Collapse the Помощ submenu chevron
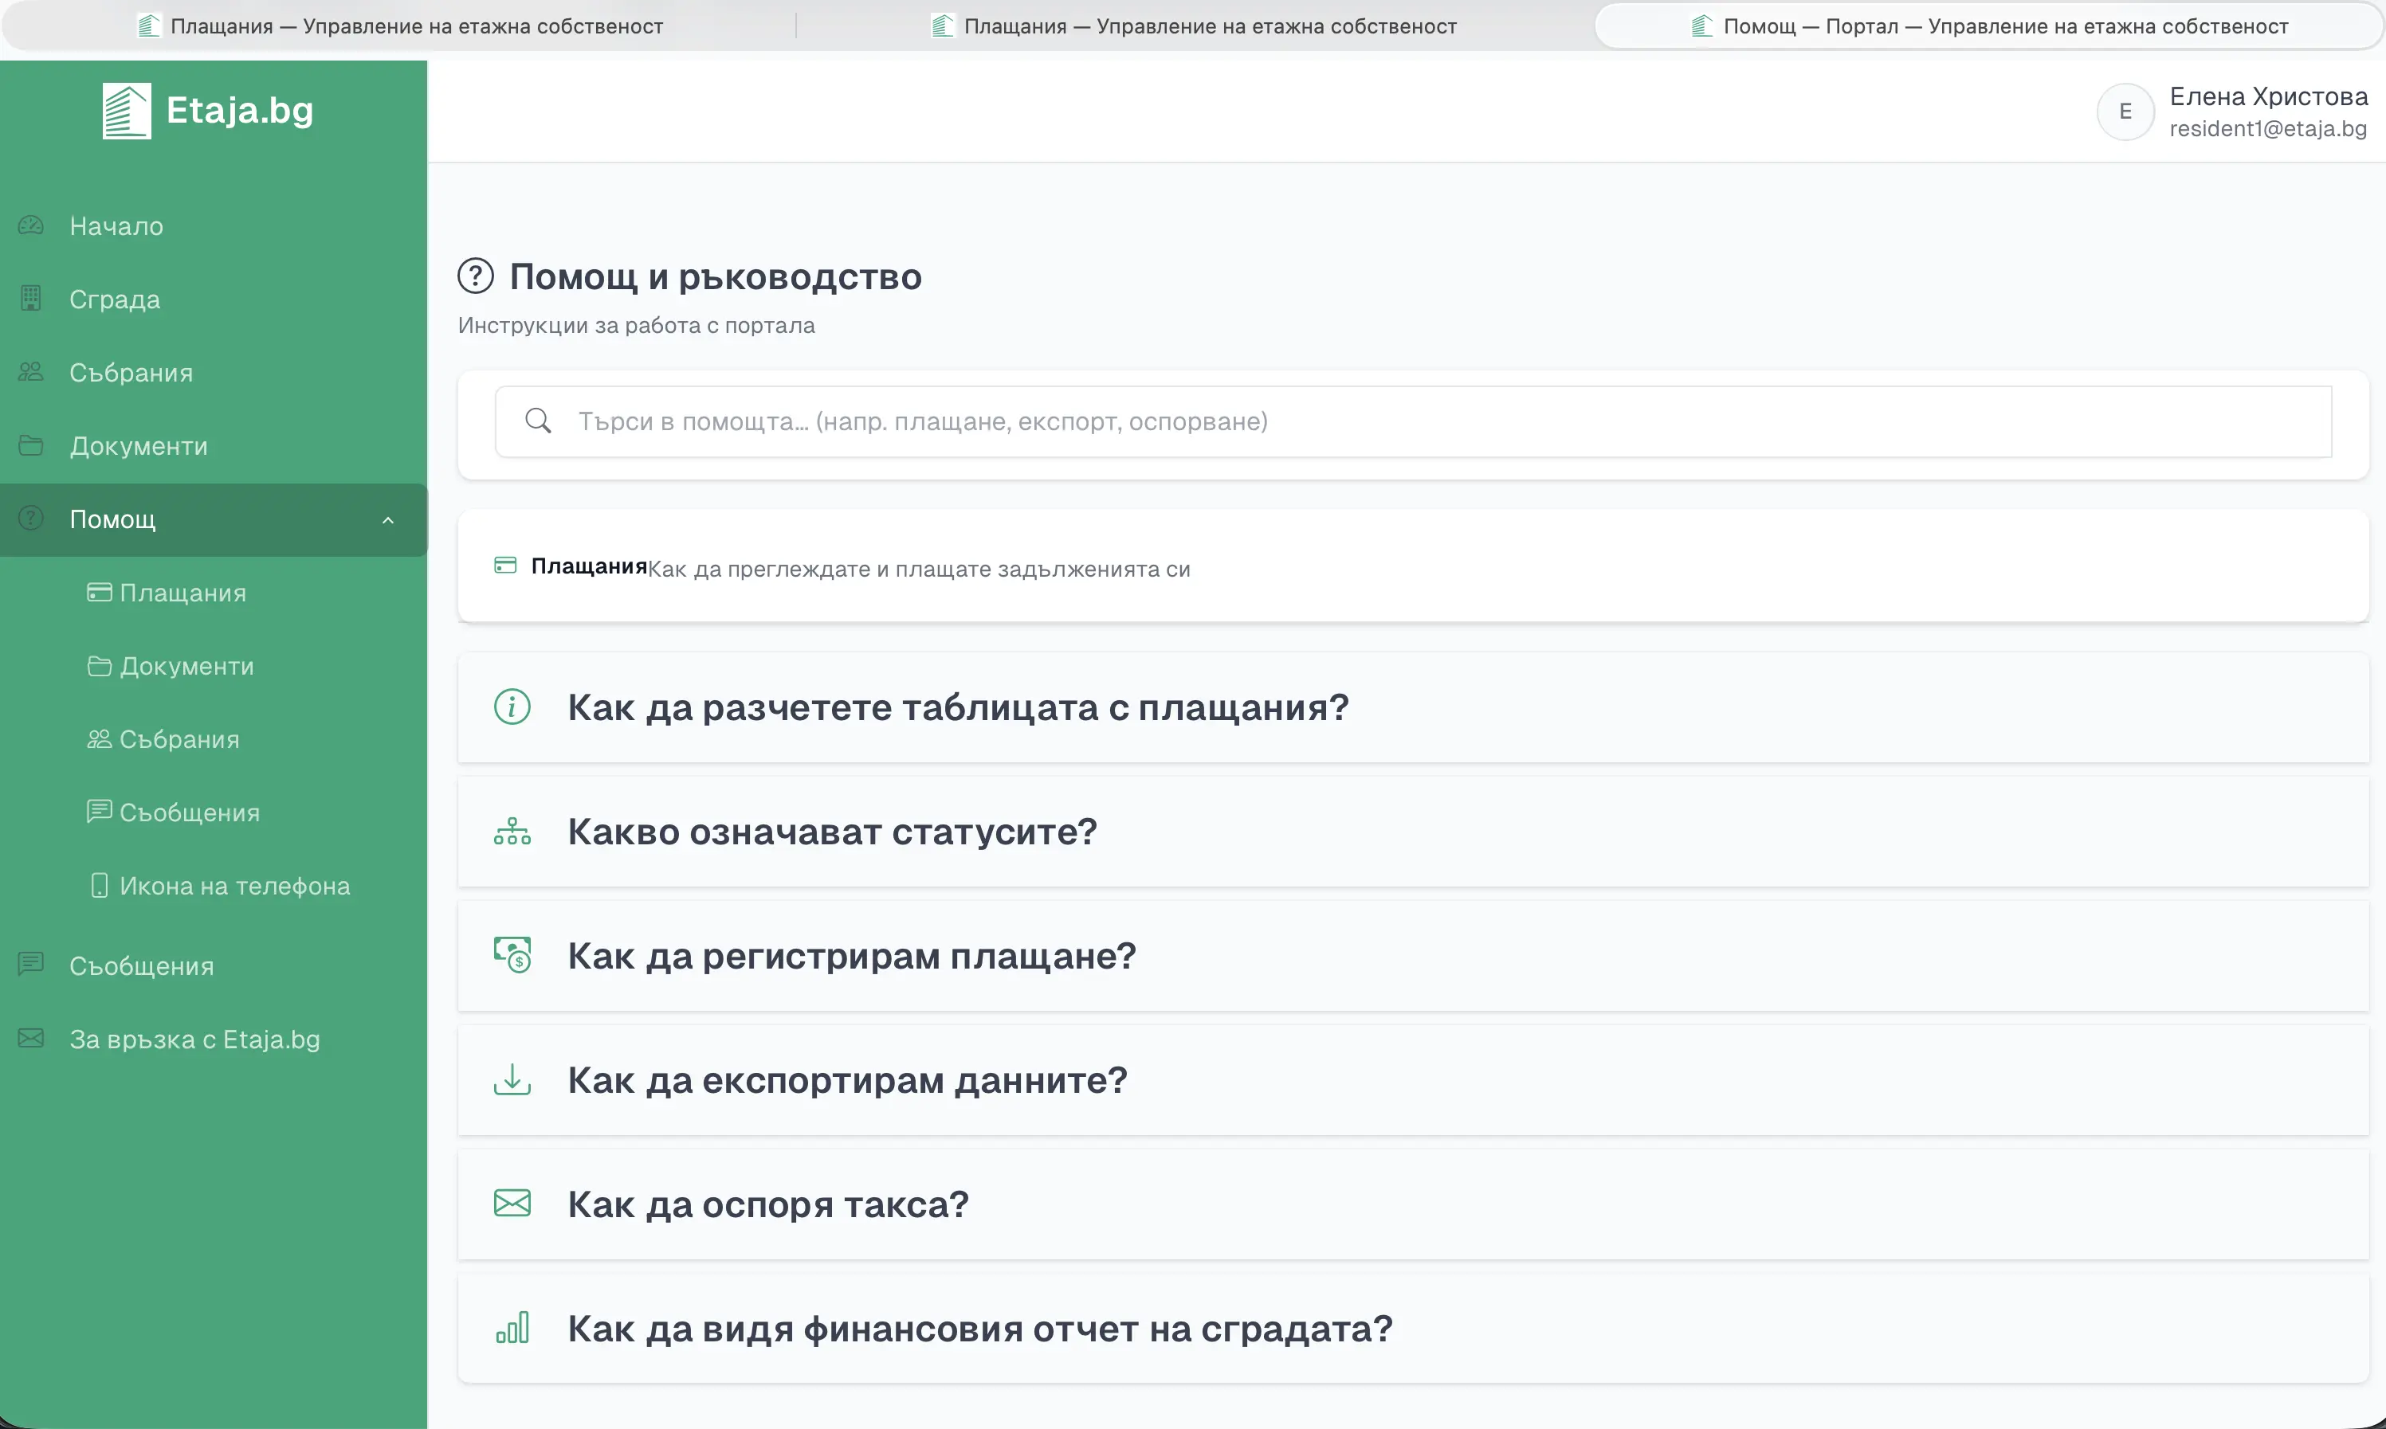The height and width of the screenshot is (1429, 2386). (x=388, y=521)
